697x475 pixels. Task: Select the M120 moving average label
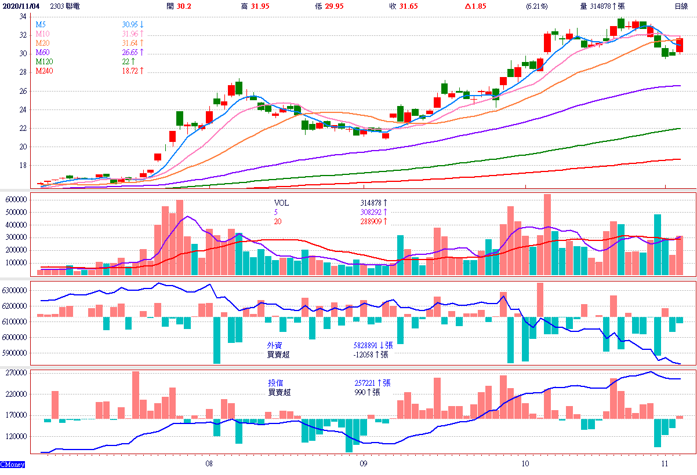[43, 61]
